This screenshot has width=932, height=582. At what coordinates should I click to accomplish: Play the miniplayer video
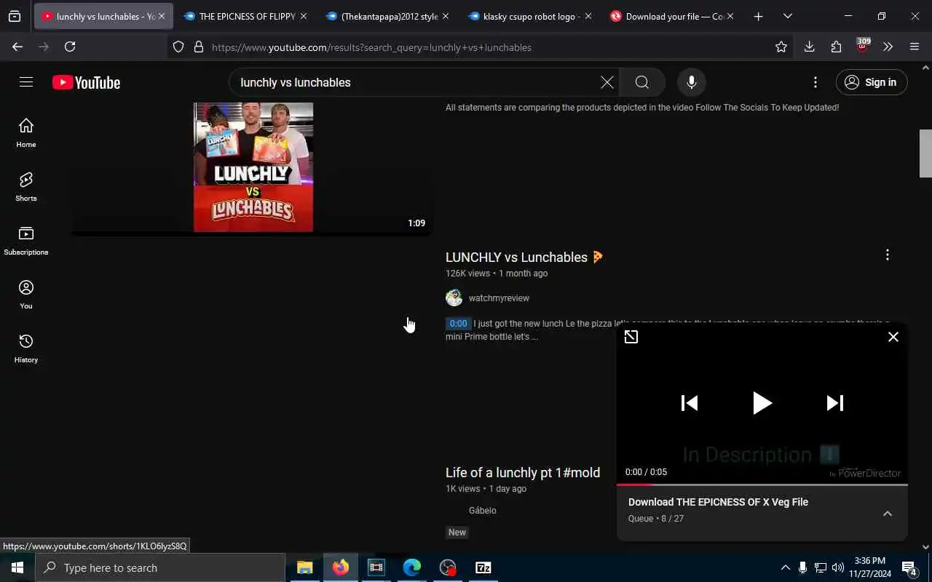[762, 403]
